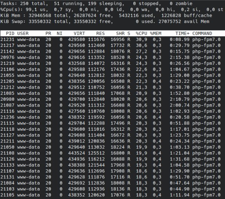Click PID 21217 in the process list
Screen dimensions: 225x199
pyautogui.click(x=7, y=45)
